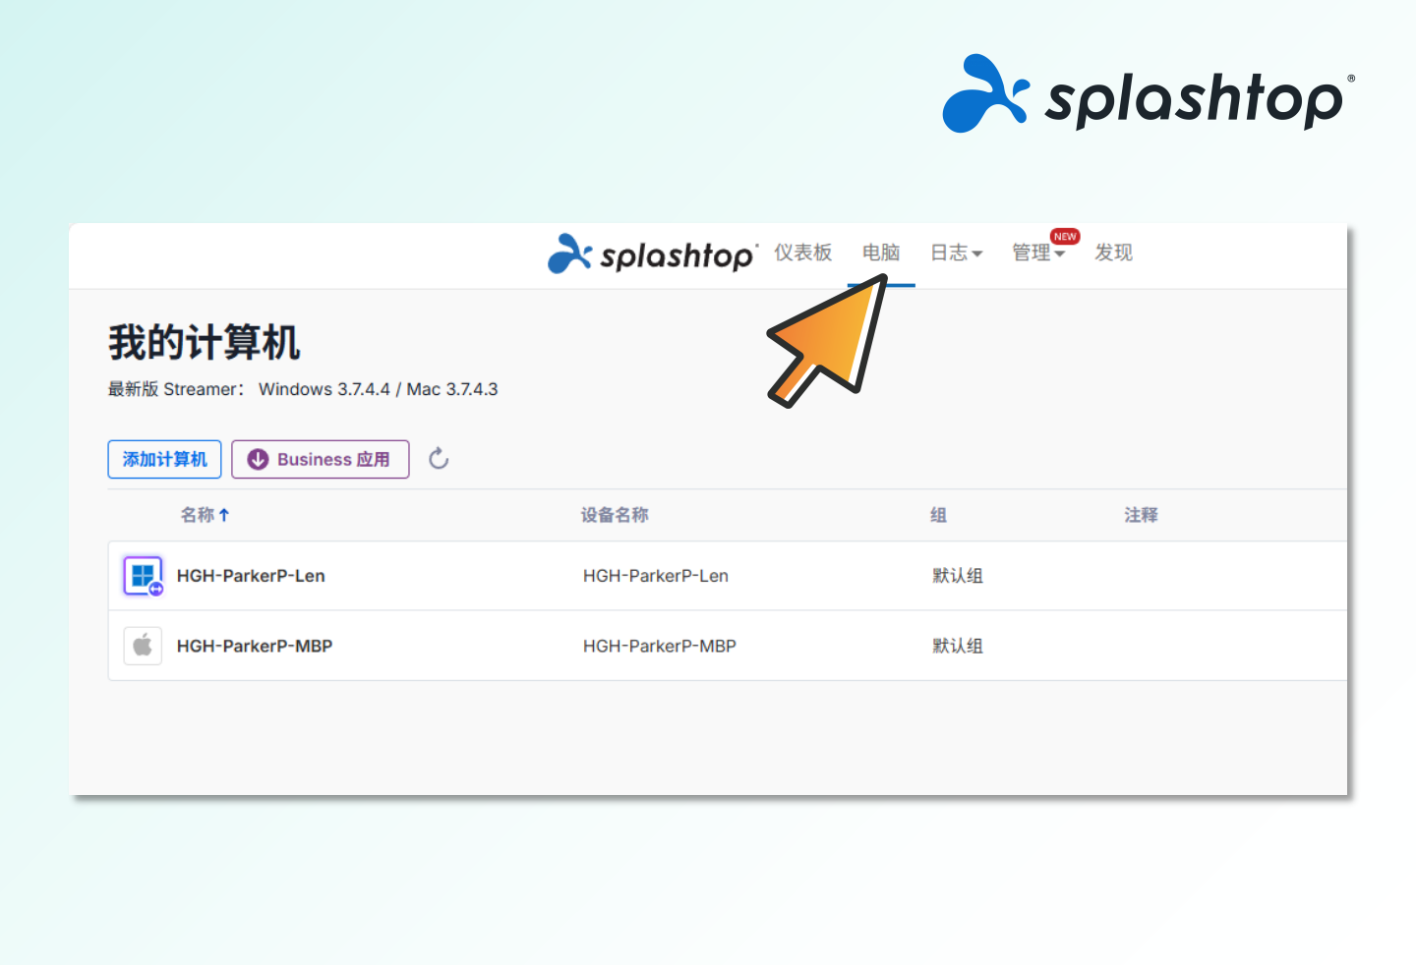1416x965 pixels.
Task: Click the Splashtop logo in the navigation bar
Action: 653,254
